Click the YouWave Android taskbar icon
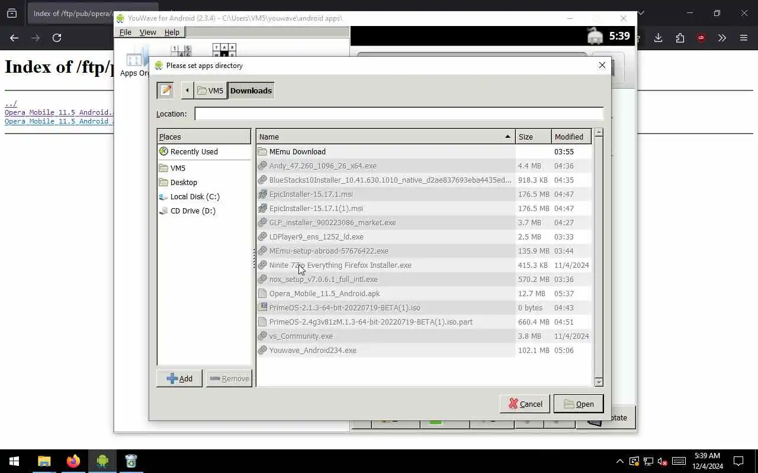Screen dimensions: 758x473 [102, 461]
